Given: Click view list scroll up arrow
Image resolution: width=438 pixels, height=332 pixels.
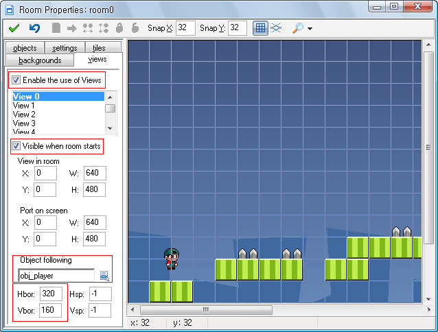Looking at the screenshot, I should tap(110, 97).
